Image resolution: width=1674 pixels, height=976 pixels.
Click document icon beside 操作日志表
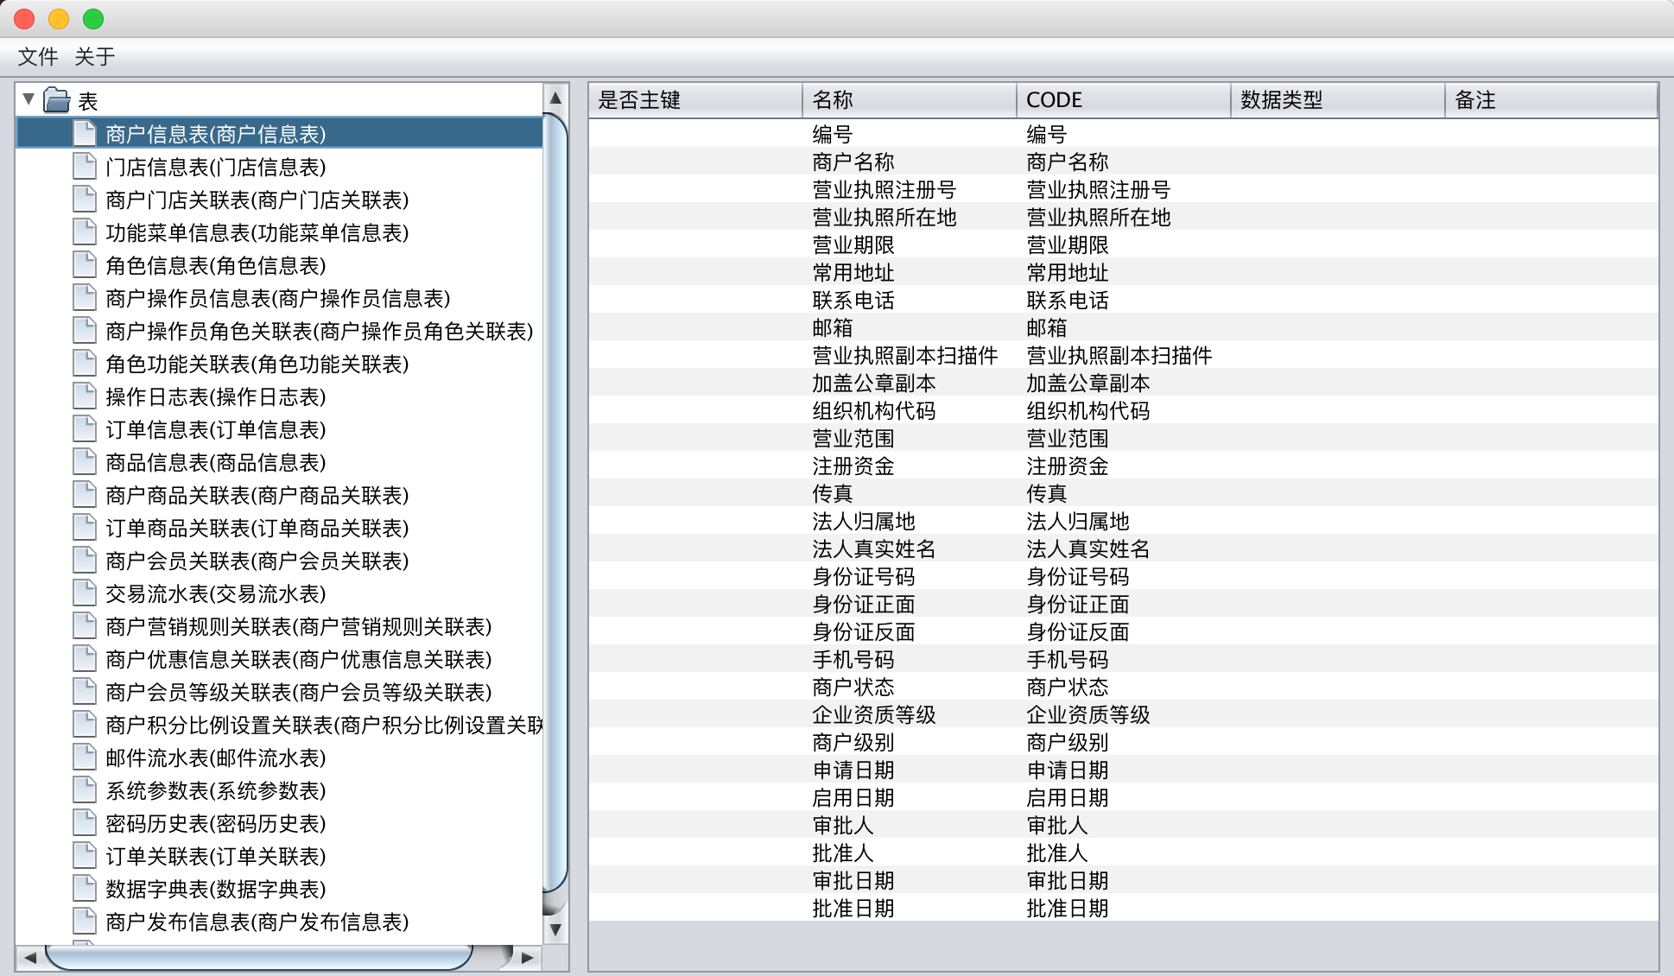click(85, 396)
